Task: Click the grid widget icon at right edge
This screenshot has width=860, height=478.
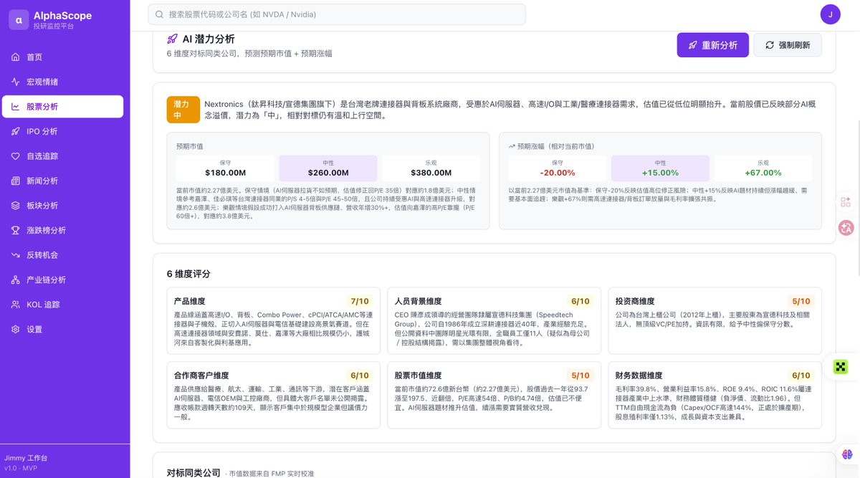Action: [846, 202]
